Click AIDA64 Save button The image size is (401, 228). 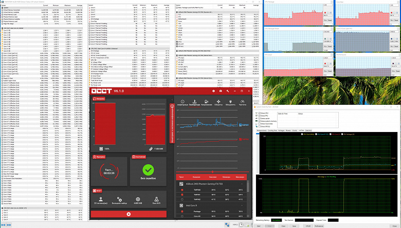click(x=294, y=226)
